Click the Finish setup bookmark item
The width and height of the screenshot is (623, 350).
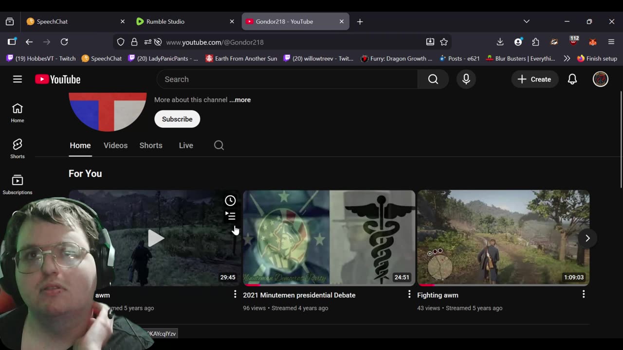point(597,58)
